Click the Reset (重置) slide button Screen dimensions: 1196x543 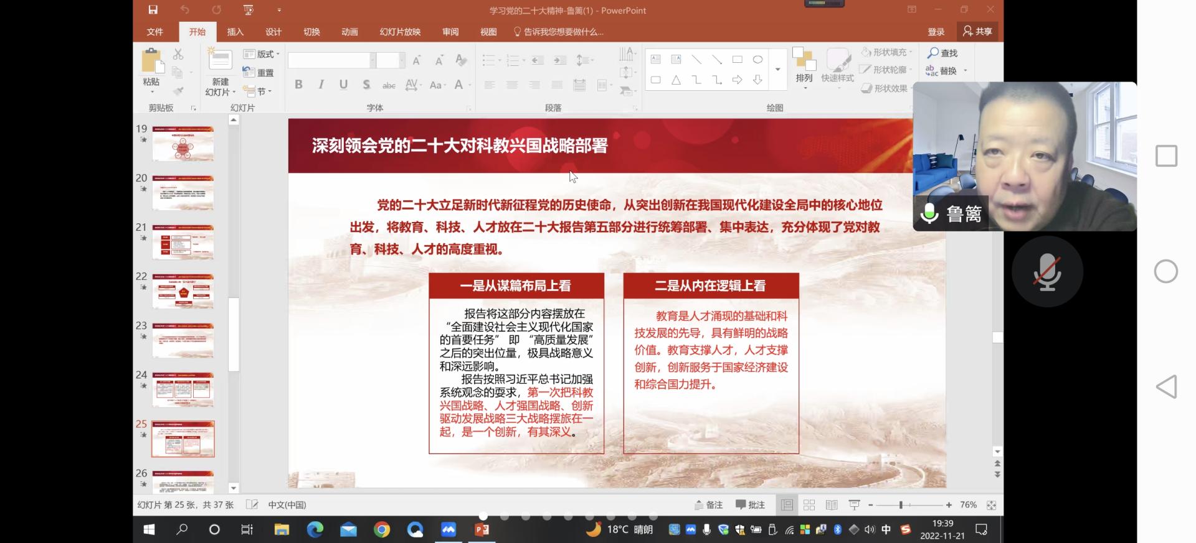click(x=259, y=73)
